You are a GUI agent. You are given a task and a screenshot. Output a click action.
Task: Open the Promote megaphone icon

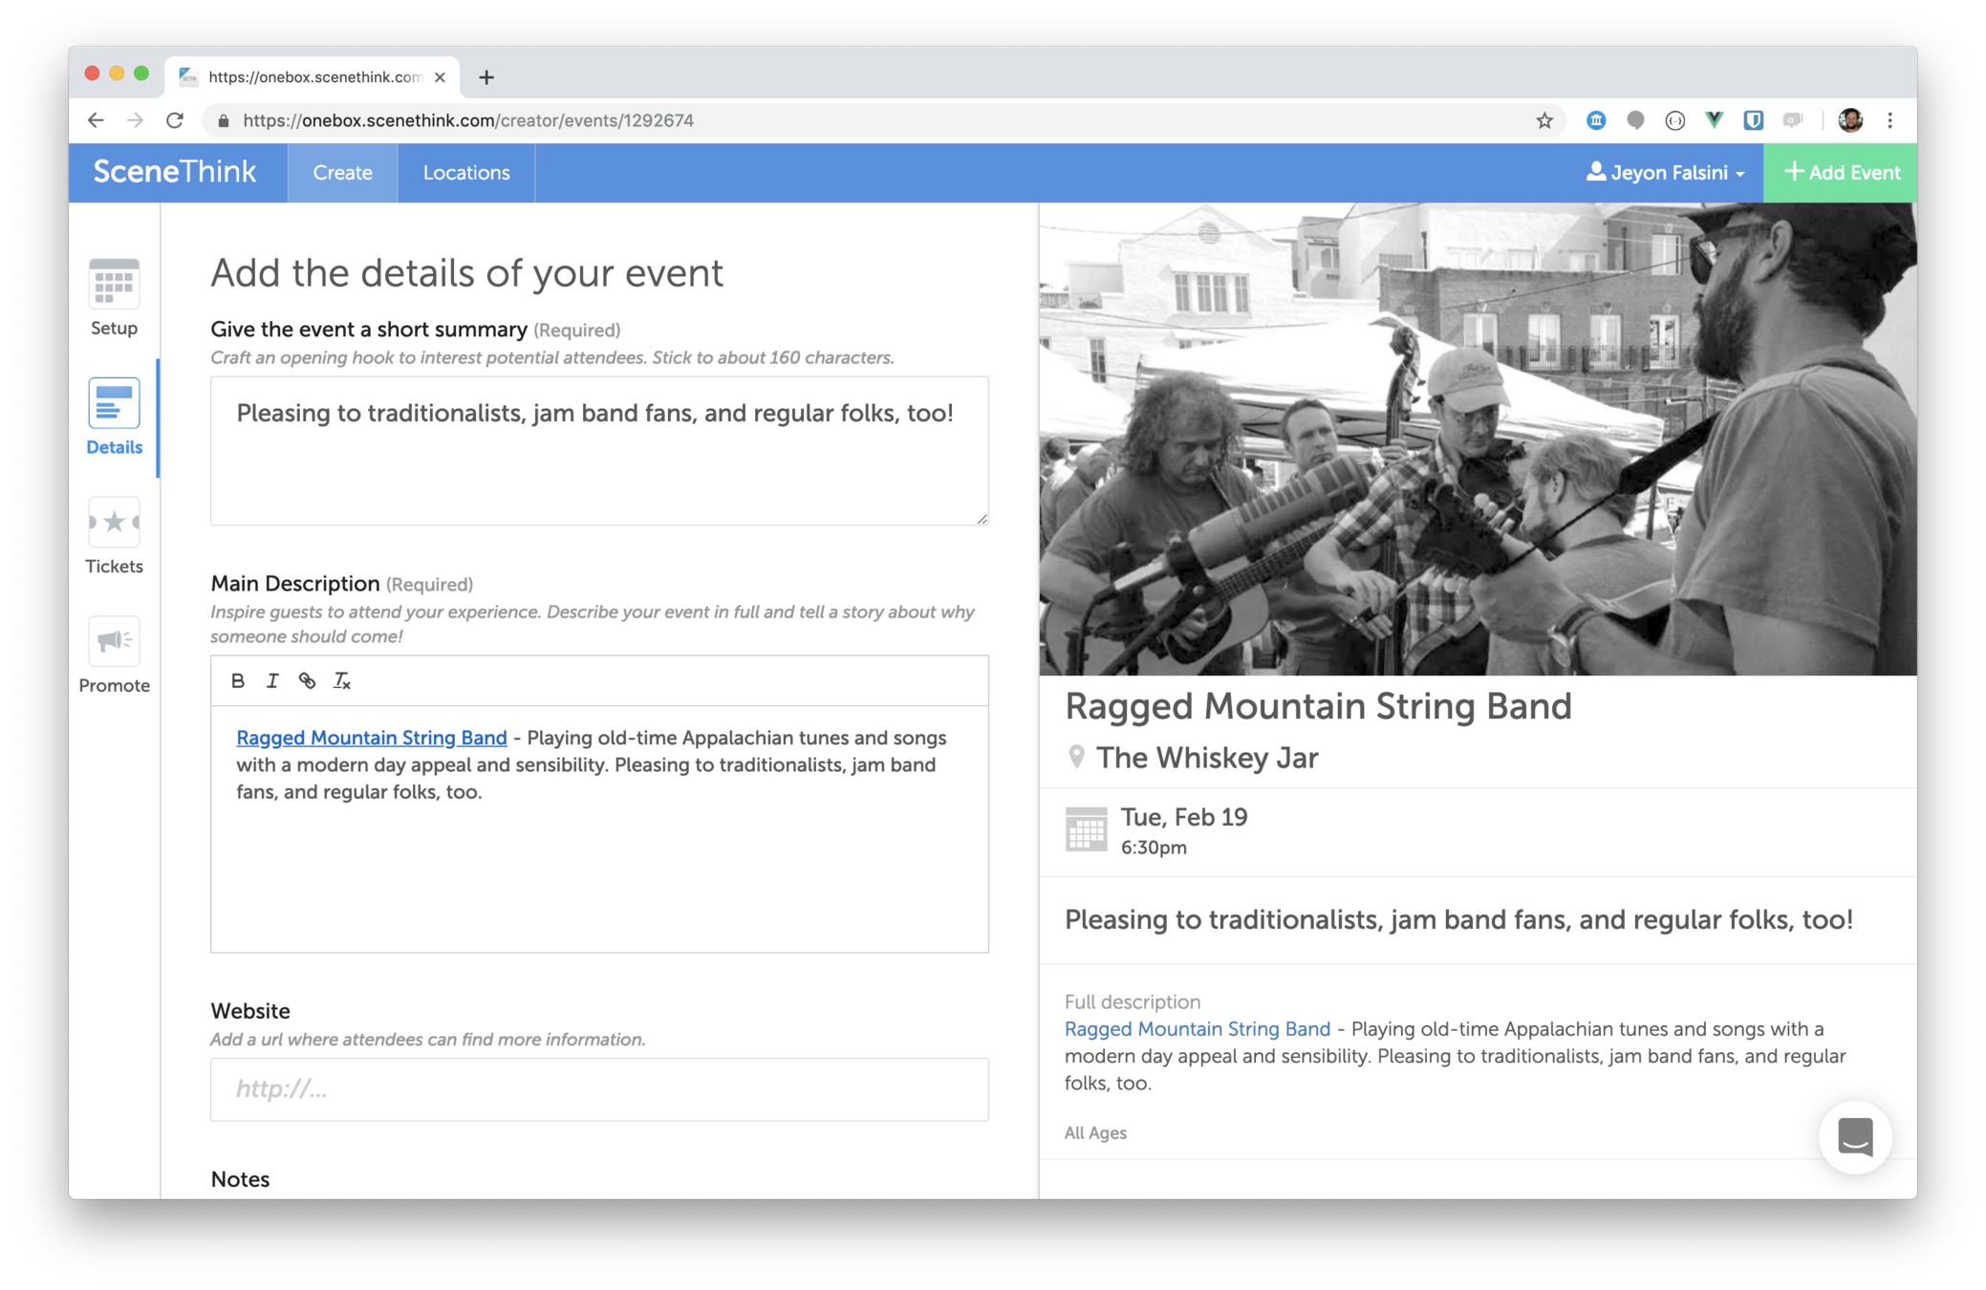tap(114, 641)
